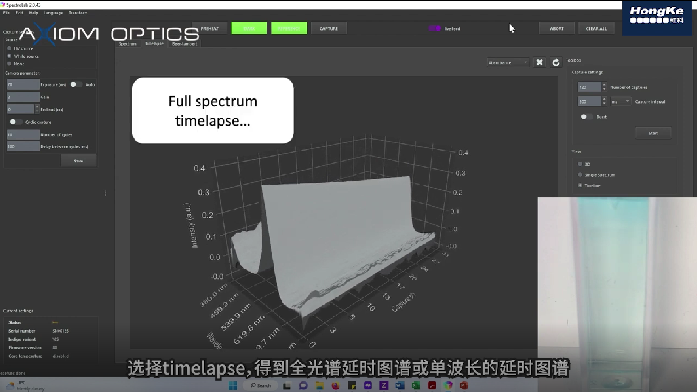Toggle the live feed switch
Image resolution: width=697 pixels, height=392 pixels.
point(435,28)
